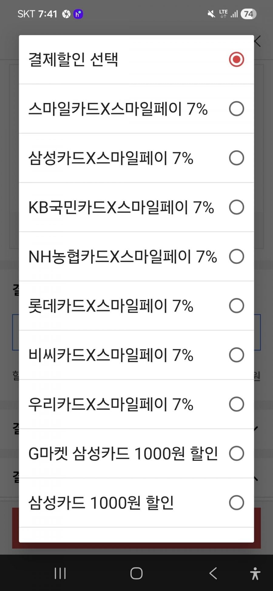The width and height of the screenshot is (273, 591).
Task: Tap the purple notification app icon
Action: (x=78, y=14)
